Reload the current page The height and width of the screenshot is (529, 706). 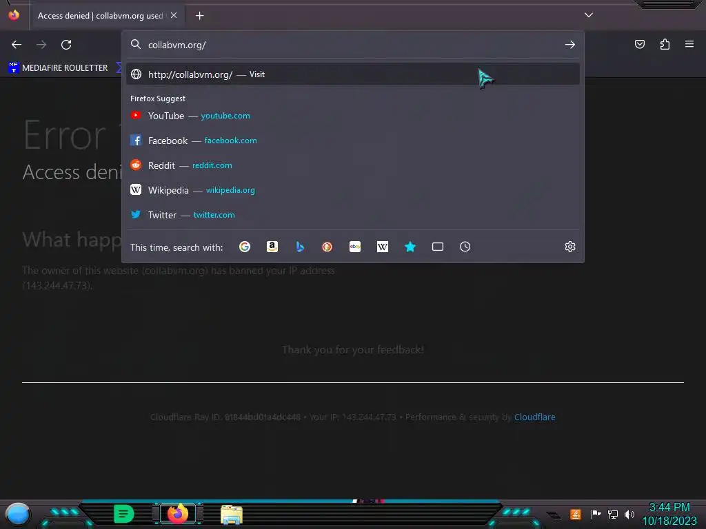(66, 45)
